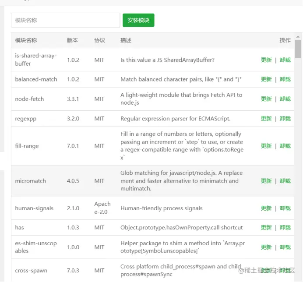Click the Regular expression parser description
Viewport: 303px width, 282px height.
(175, 119)
